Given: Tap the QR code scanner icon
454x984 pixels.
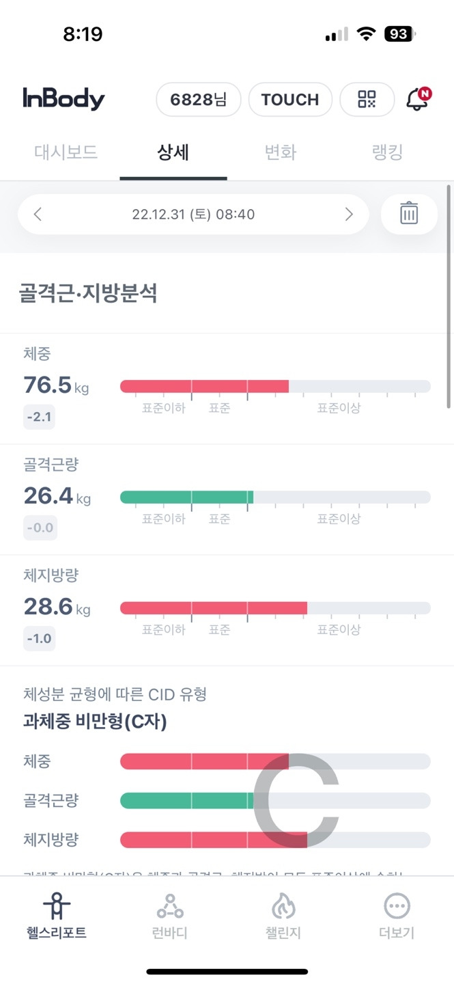Looking at the screenshot, I should point(367,100).
